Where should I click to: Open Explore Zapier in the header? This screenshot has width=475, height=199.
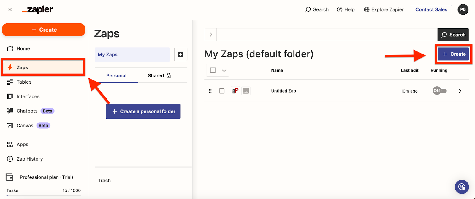coord(384,9)
